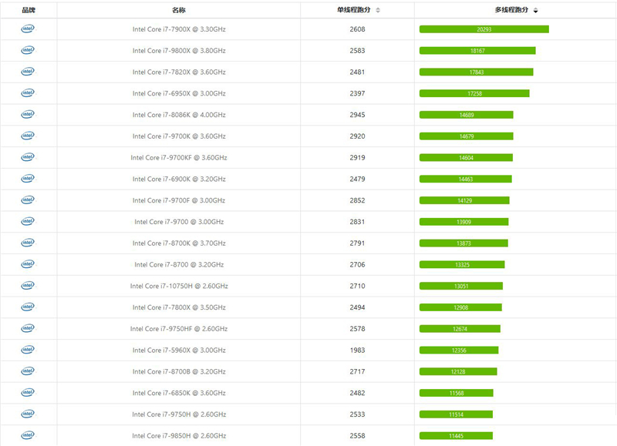Click the Intel logo beside i7-9700KF
The height and width of the screenshot is (446, 617).
tap(28, 157)
